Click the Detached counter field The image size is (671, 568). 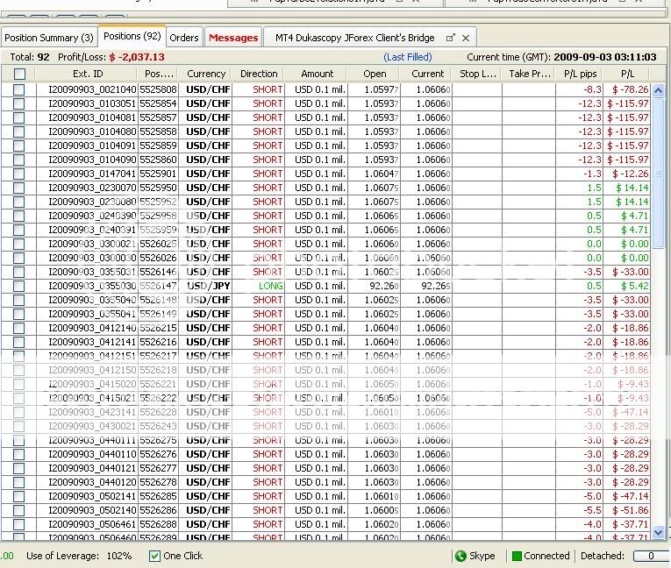[651, 556]
